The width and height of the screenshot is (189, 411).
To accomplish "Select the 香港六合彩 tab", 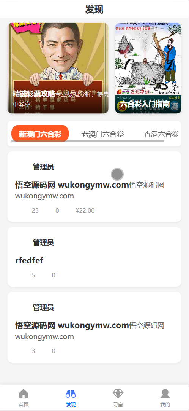I will (x=161, y=134).
